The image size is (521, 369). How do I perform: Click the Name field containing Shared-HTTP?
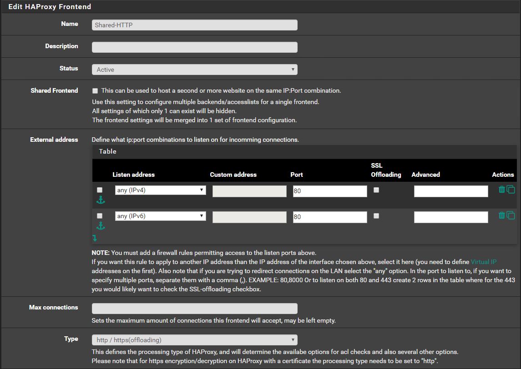(x=195, y=25)
